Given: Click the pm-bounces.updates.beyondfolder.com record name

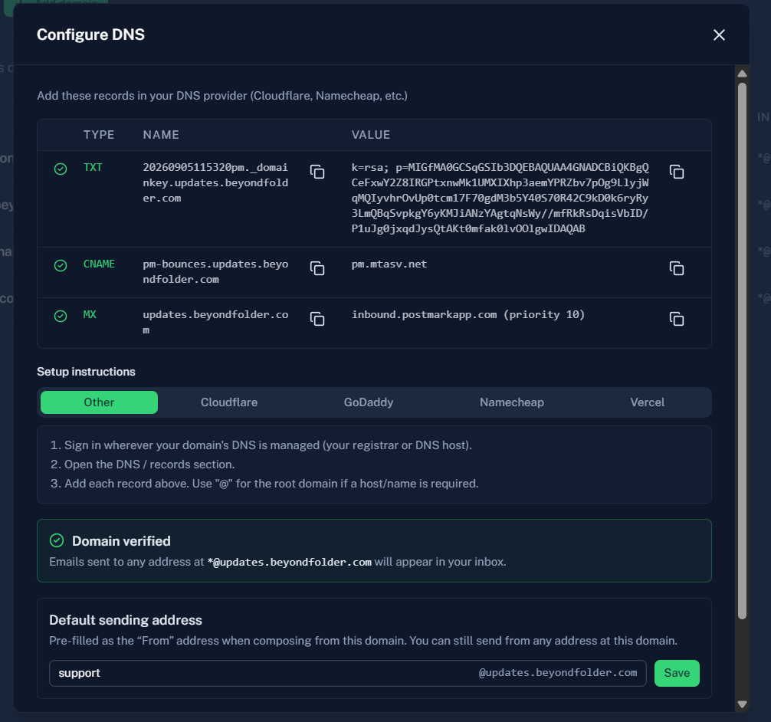Looking at the screenshot, I should coord(215,271).
